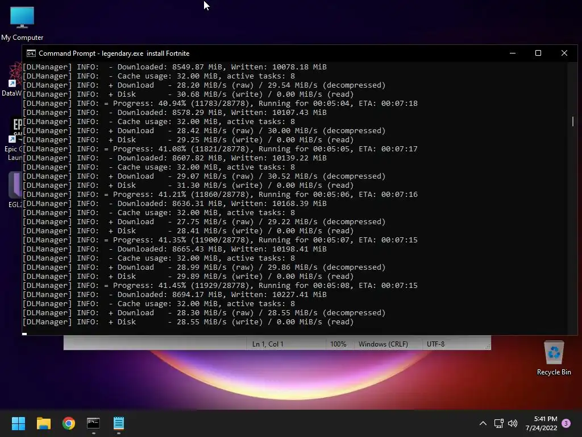
Task: Click the 'Progress: 41.35%' log line
Action: tap(220, 240)
